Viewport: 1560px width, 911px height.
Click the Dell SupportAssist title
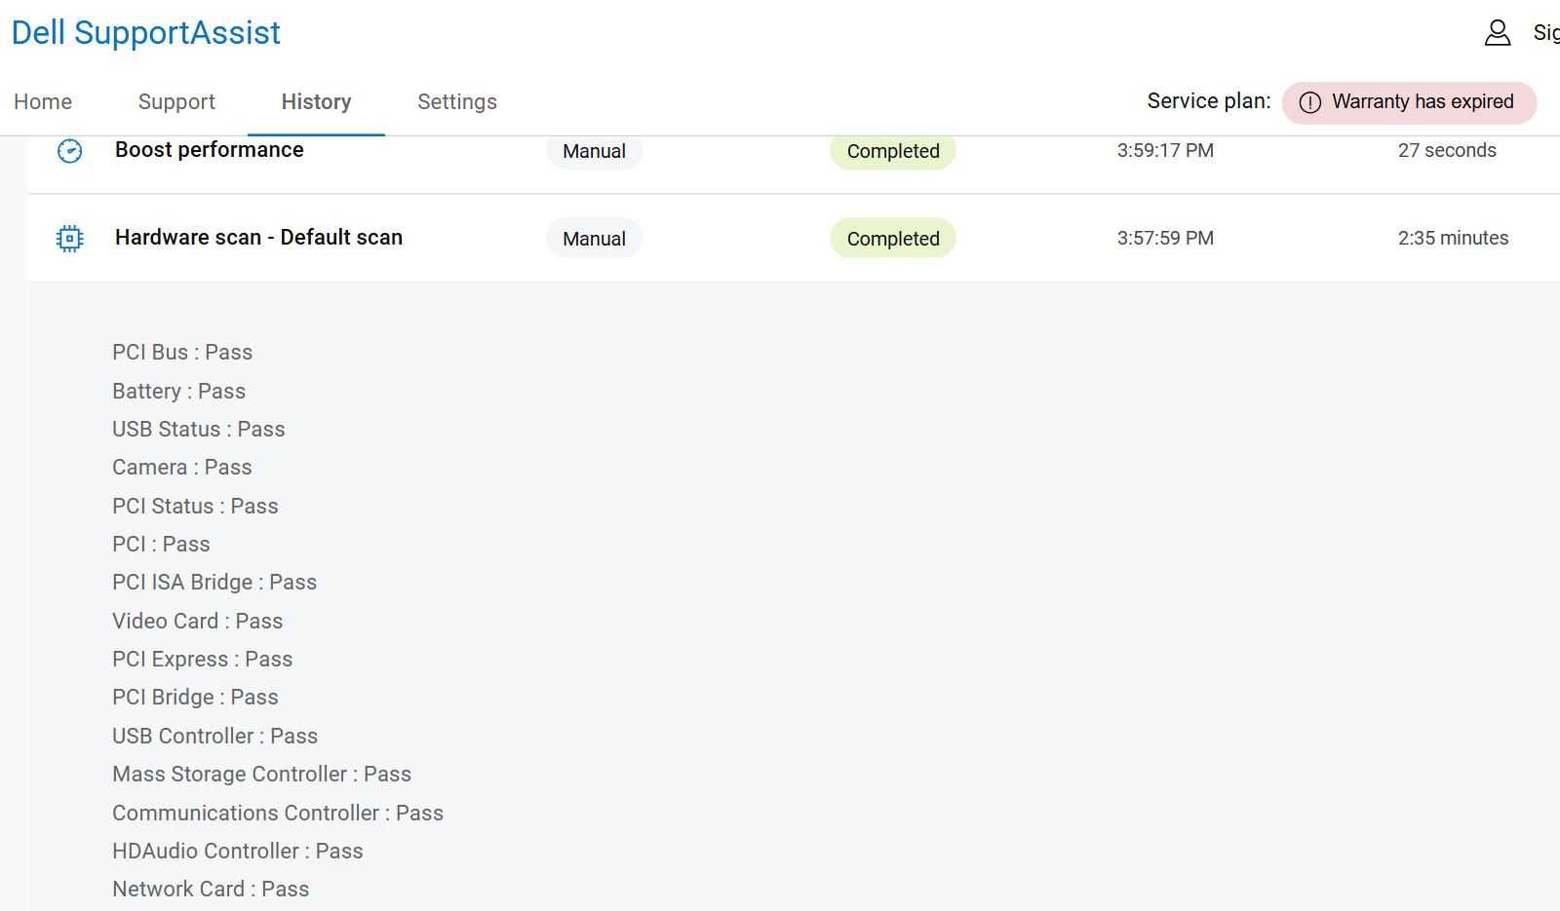point(146,33)
